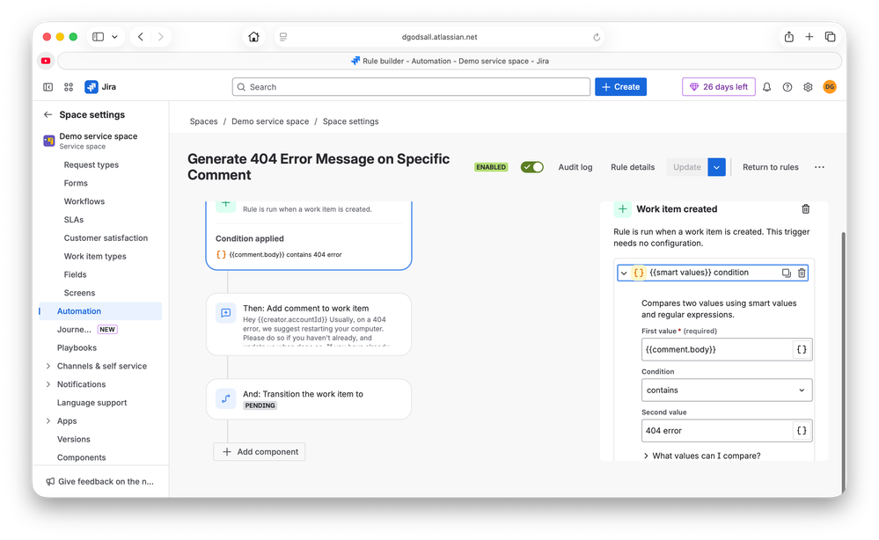
Task: Open the Audit log
Action: (575, 167)
